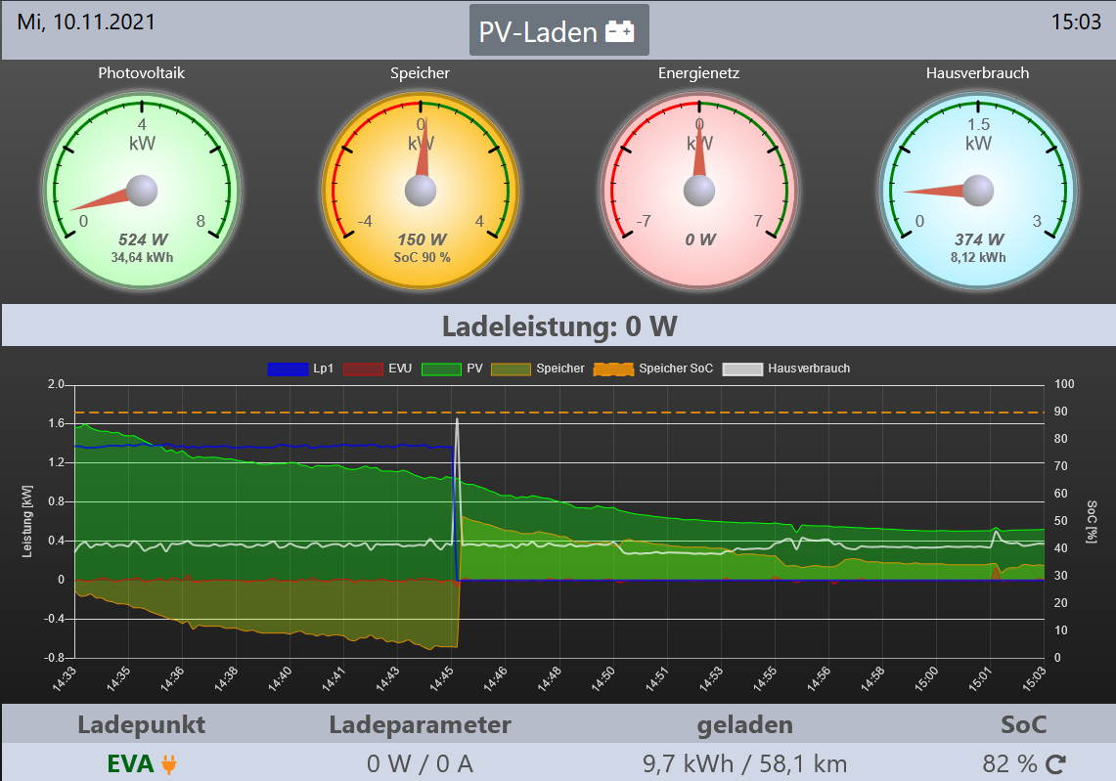Click the Ladepunkt column header
Image resolution: width=1116 pixels, height=781 pixels.
(142, 724)
